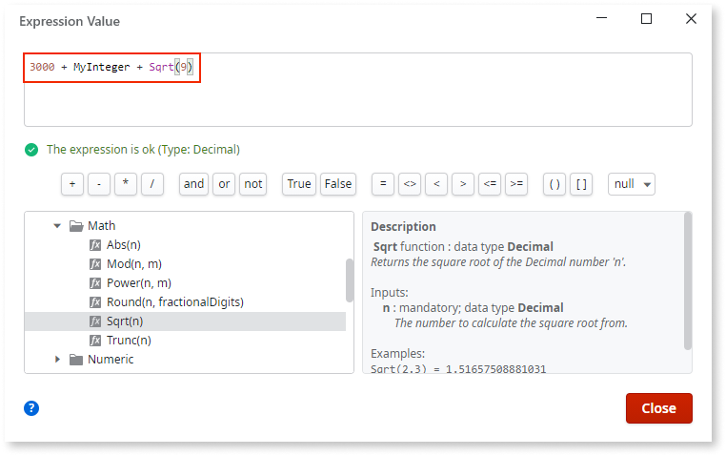Screen dimensions: 726x456
Task: Click the 3000 value in expression
Action: (x=42, y=67)
